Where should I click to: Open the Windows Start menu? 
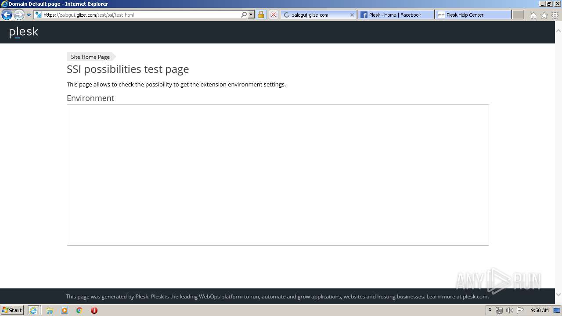12,310
